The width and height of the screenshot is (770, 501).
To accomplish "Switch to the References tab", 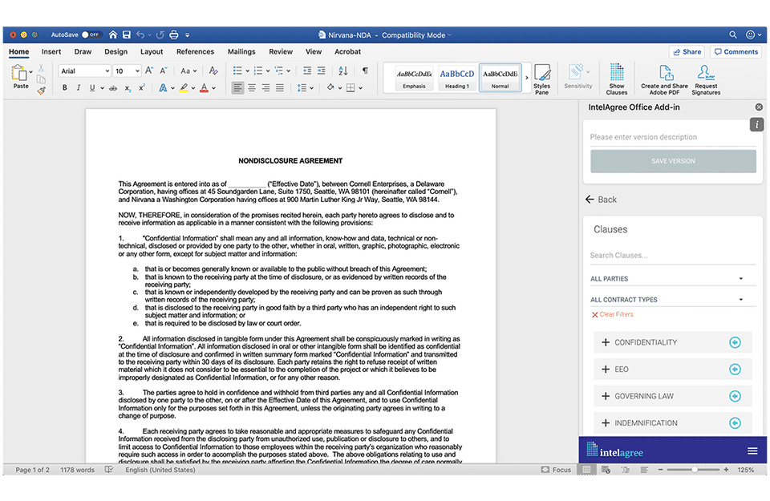I will pos(195,52).
